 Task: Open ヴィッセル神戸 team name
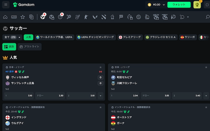click(20, 77)
